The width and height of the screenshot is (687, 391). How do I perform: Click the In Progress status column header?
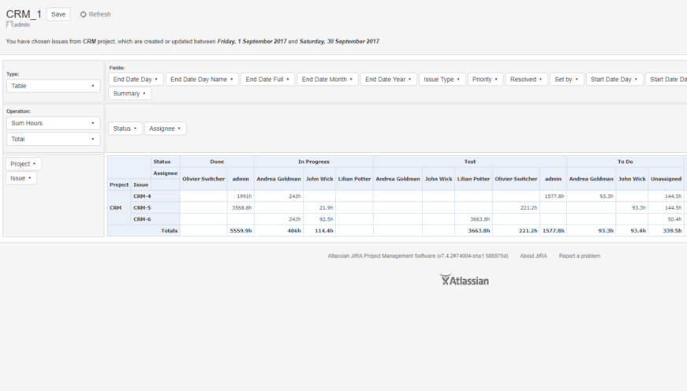pos(314,162)
